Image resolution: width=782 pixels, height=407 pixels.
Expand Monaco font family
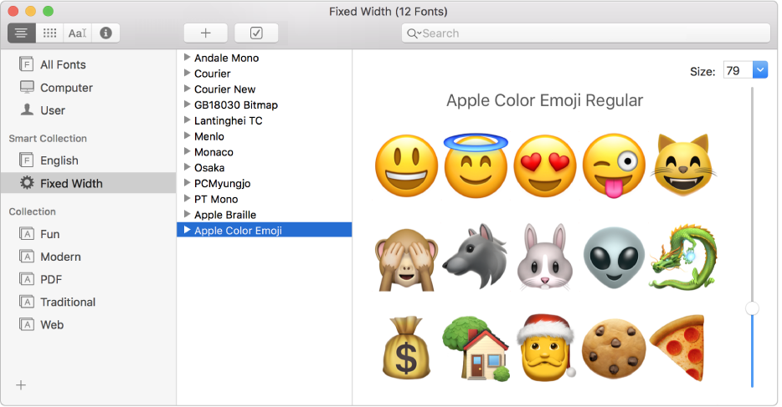(187, 151)
